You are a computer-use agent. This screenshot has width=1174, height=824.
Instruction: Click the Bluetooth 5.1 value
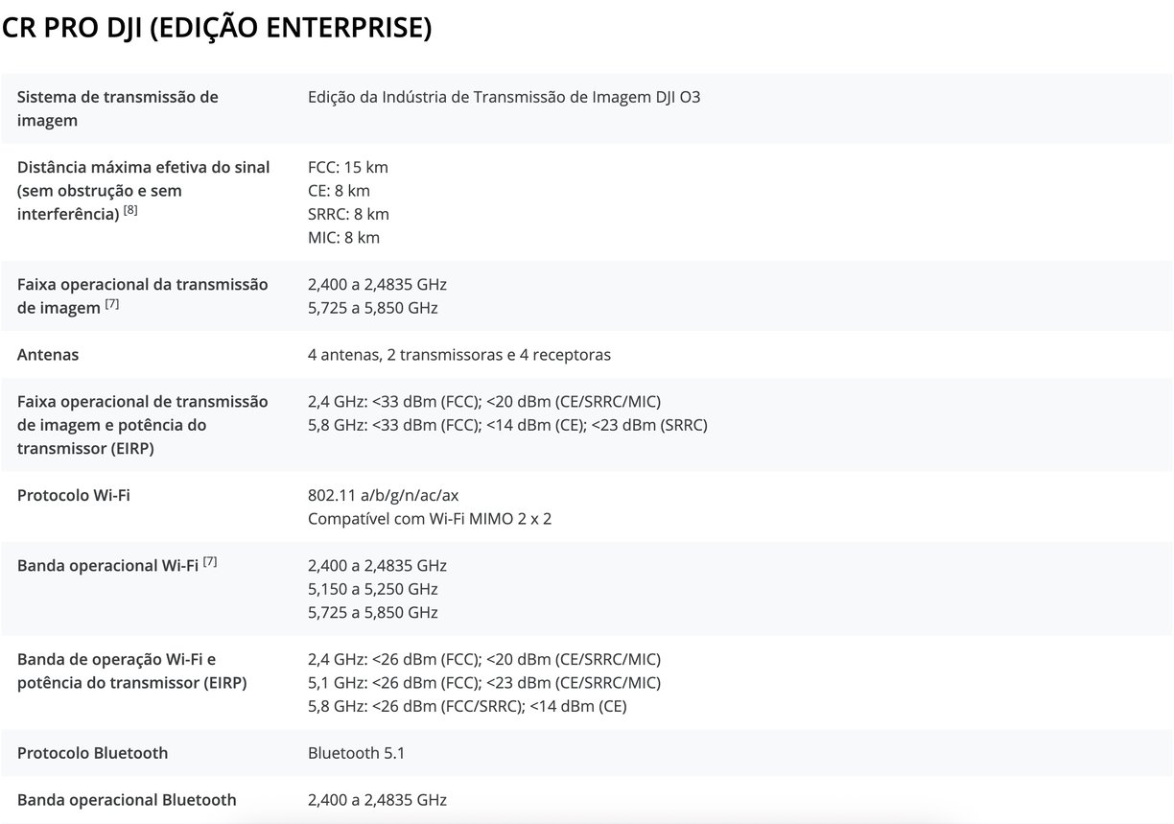click(357, 753)
